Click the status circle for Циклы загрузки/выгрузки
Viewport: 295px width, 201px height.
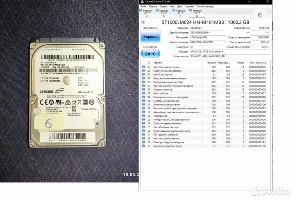[143, 146]
